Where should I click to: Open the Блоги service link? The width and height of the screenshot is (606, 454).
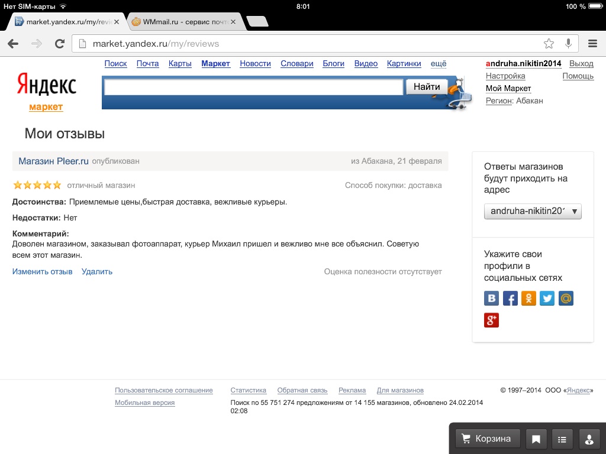pos(334,64)
